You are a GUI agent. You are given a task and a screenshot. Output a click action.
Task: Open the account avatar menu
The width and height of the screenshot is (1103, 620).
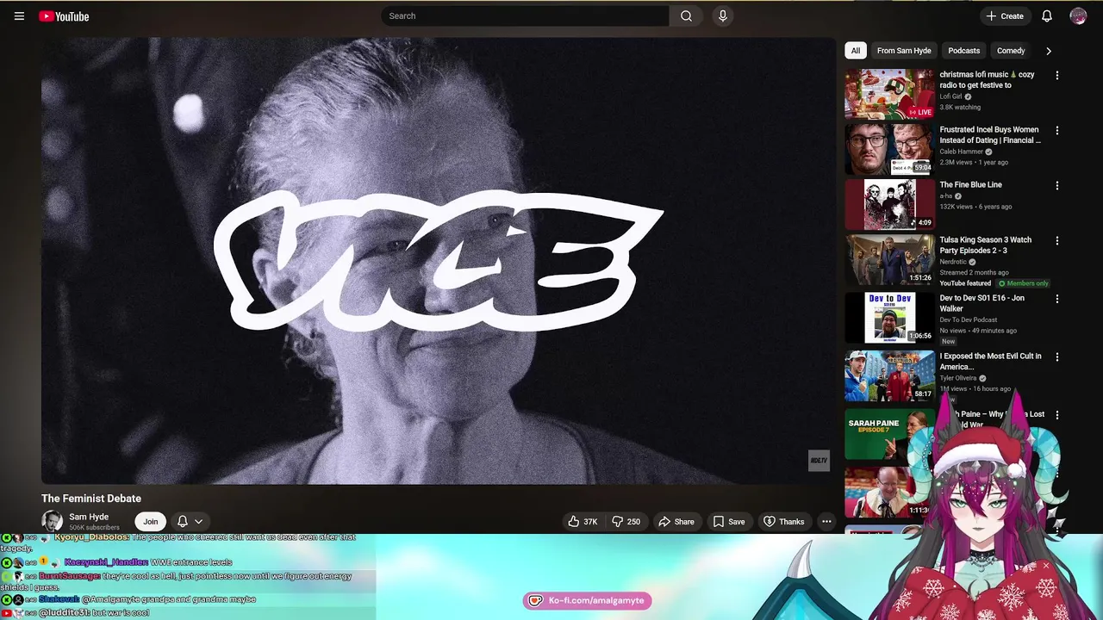click(1078, 15)
